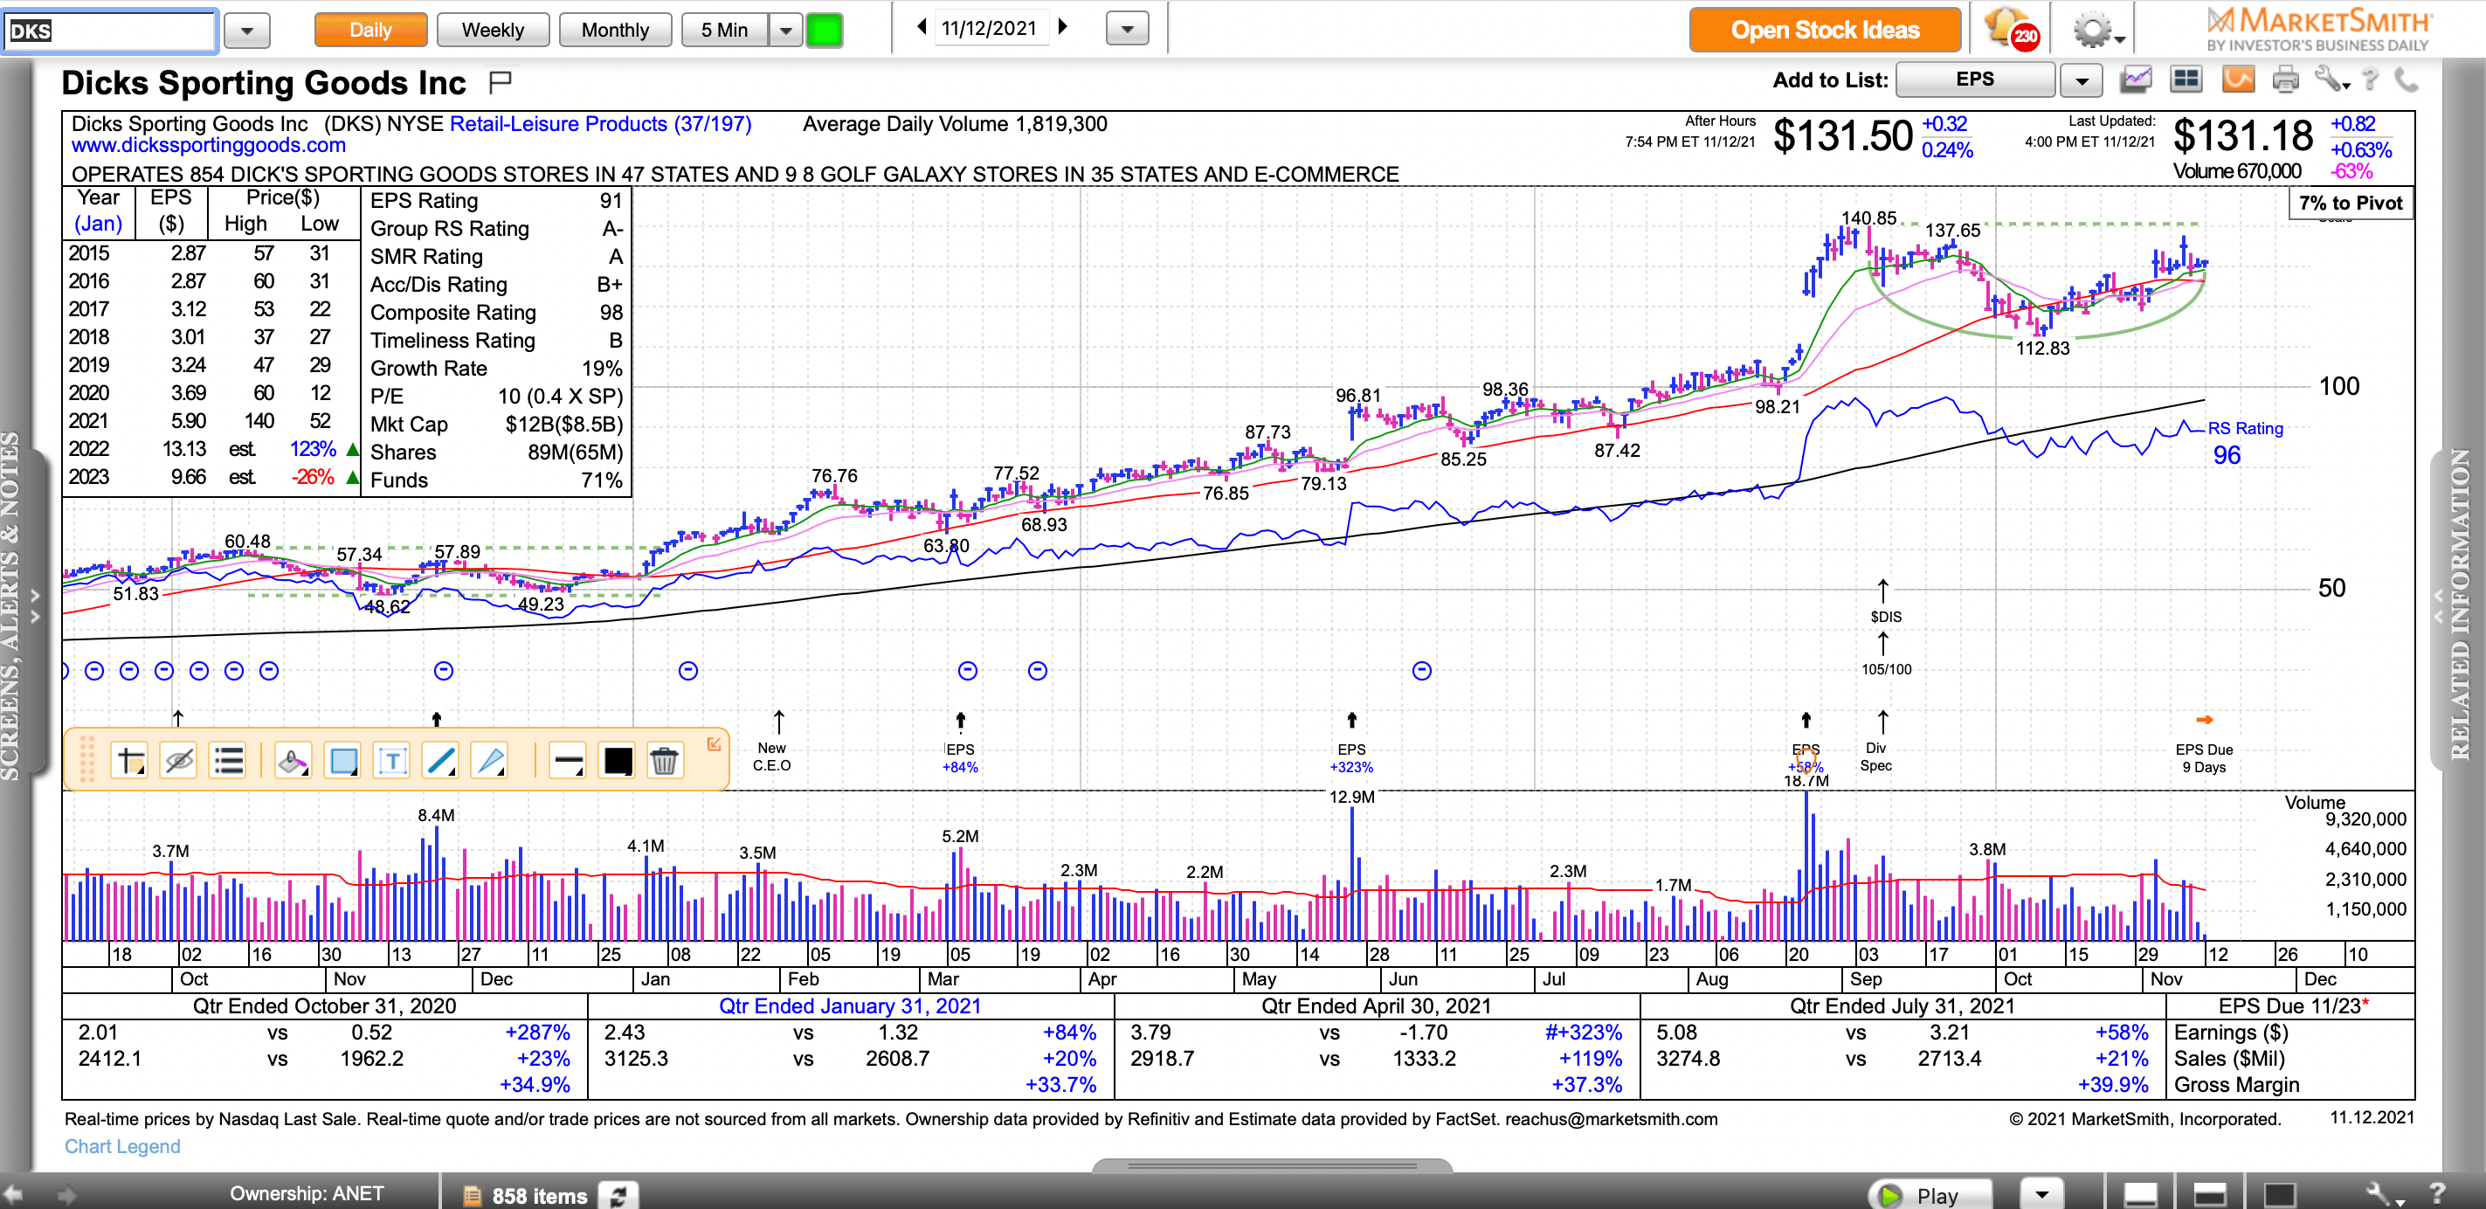This screenshot has width=2486, height=1209.
Task: Select 5 Min timeframe tab
Action: click(724, 30)
